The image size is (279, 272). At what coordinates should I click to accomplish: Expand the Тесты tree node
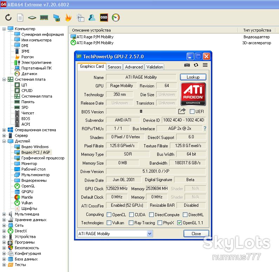tap(4, 265)
